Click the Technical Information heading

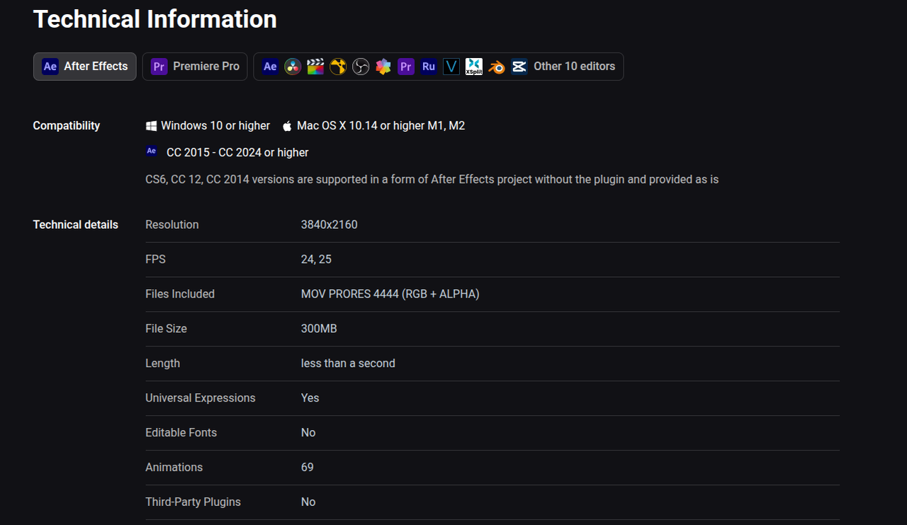(155, 19)
